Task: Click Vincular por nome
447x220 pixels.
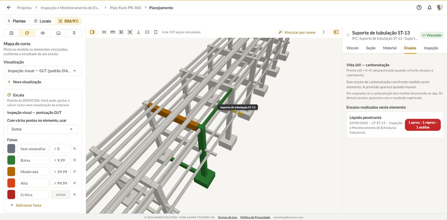Action: coord(296,32)
